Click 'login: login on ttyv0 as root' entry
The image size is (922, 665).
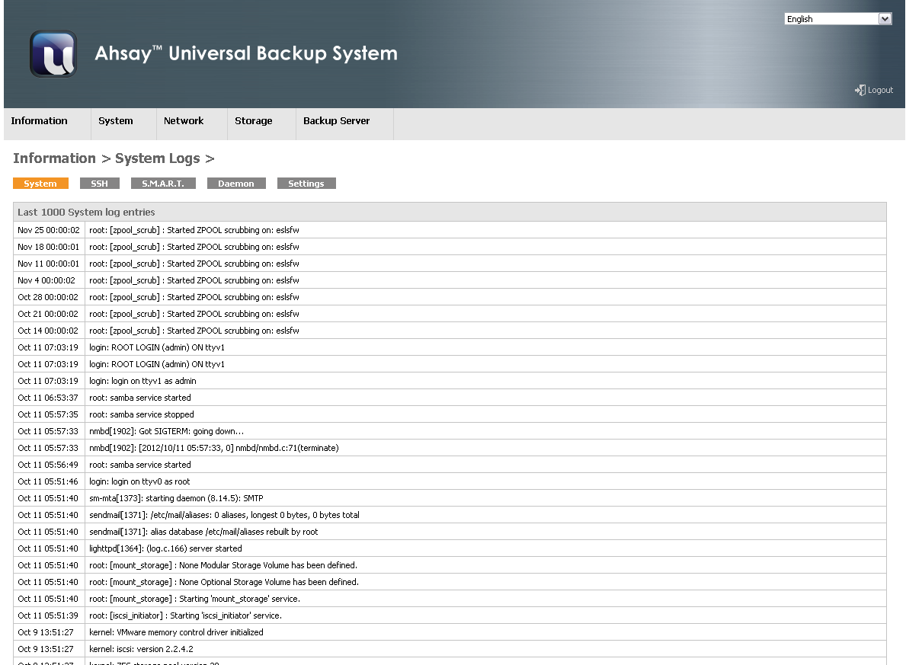(139, 481)
